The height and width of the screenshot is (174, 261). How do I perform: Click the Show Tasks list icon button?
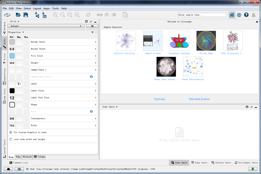pyautogui.click(x=19, y=169)
